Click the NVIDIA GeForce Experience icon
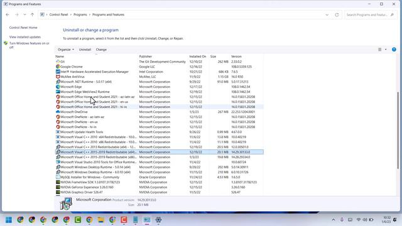This screenshot has height=226, width=402. pyautogui.click(x=58, y=187)
